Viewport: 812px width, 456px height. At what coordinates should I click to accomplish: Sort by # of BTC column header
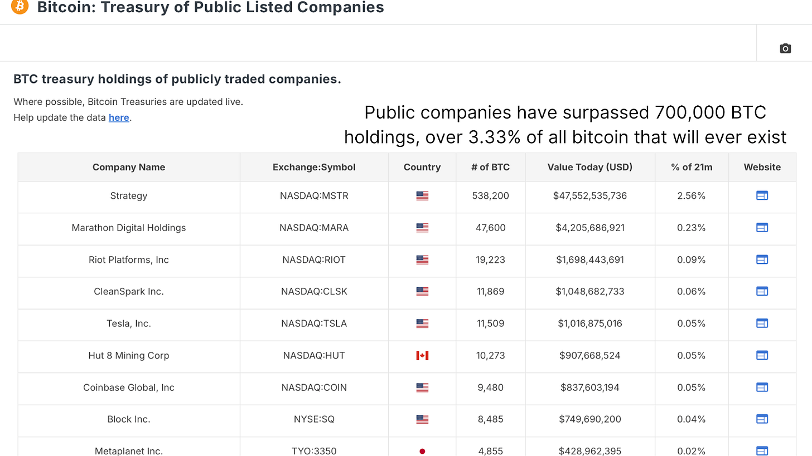click(x=490, y=167)
